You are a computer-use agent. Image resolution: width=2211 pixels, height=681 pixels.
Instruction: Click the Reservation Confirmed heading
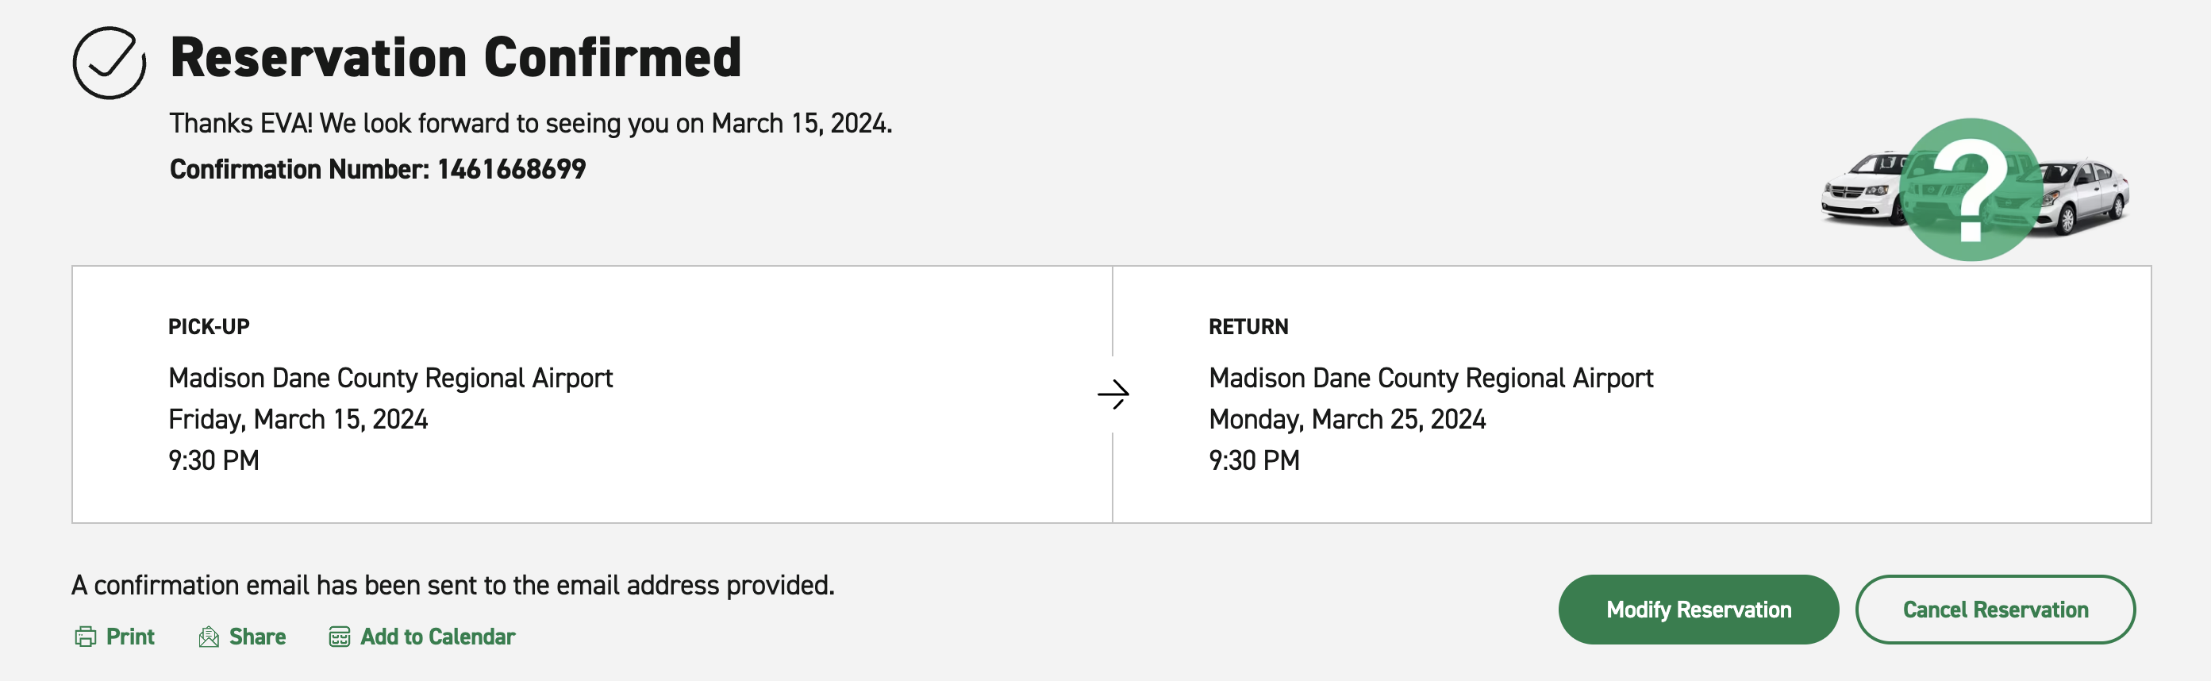(455, 57)
